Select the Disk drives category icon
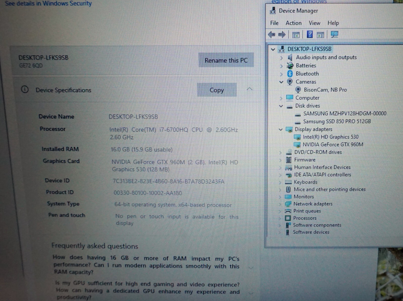This screenshot has width=403, height=301. coord(289,107)
